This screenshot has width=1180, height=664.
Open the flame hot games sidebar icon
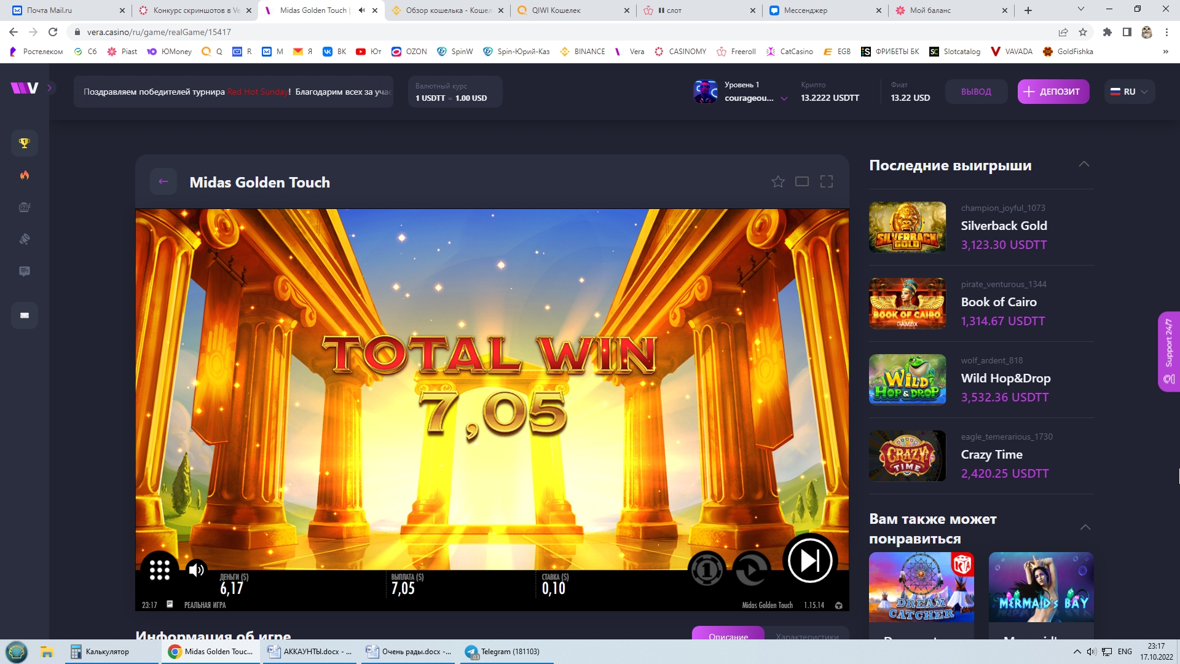click(25, 175)
